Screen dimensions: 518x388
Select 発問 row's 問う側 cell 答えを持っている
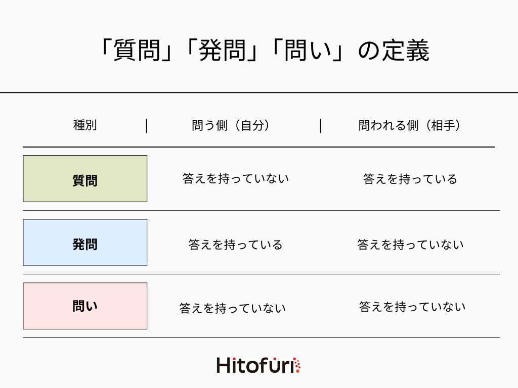[x=235, y=245]
